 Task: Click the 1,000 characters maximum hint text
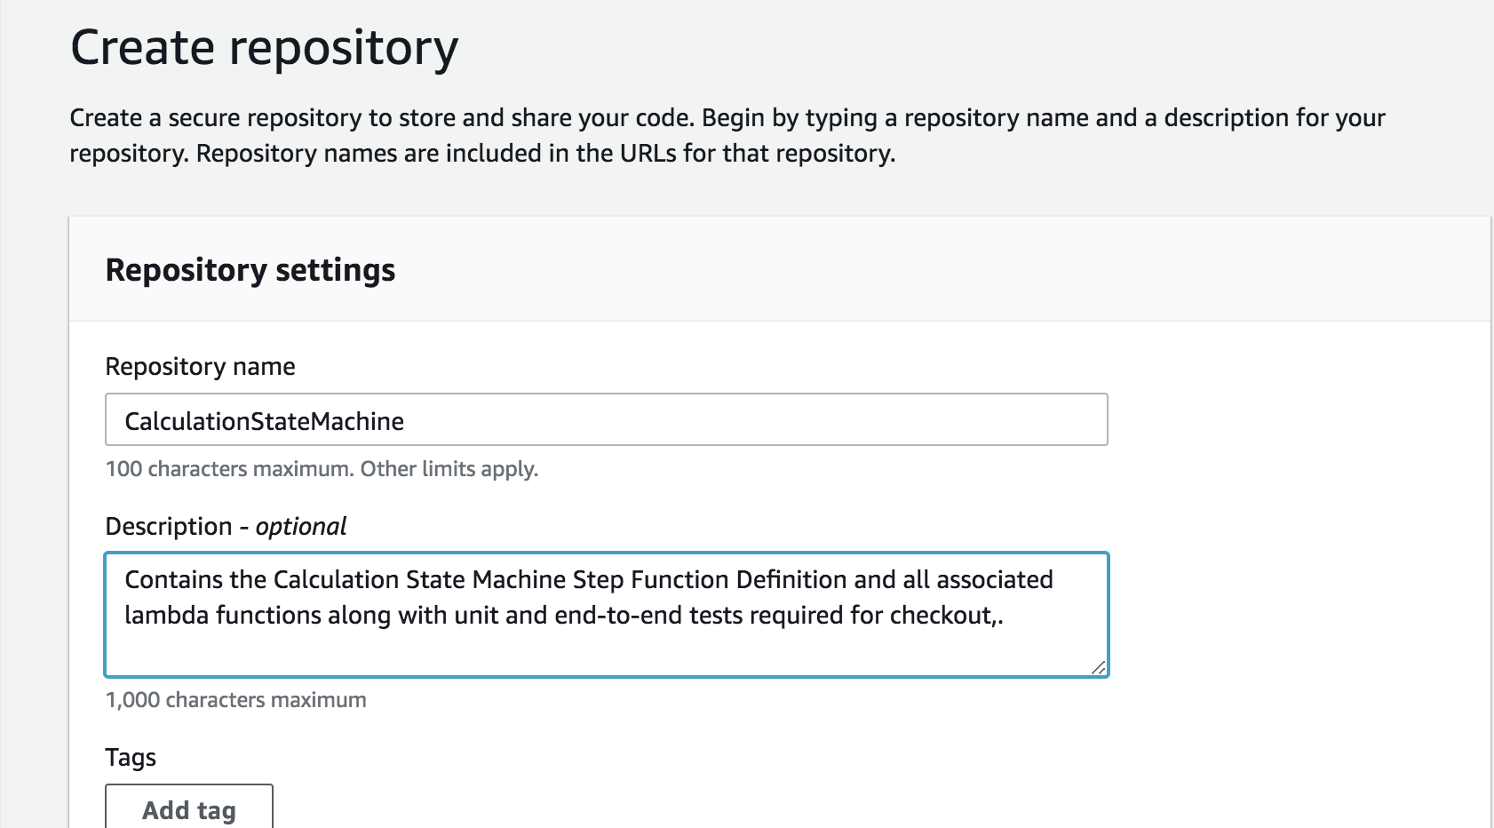235,699
